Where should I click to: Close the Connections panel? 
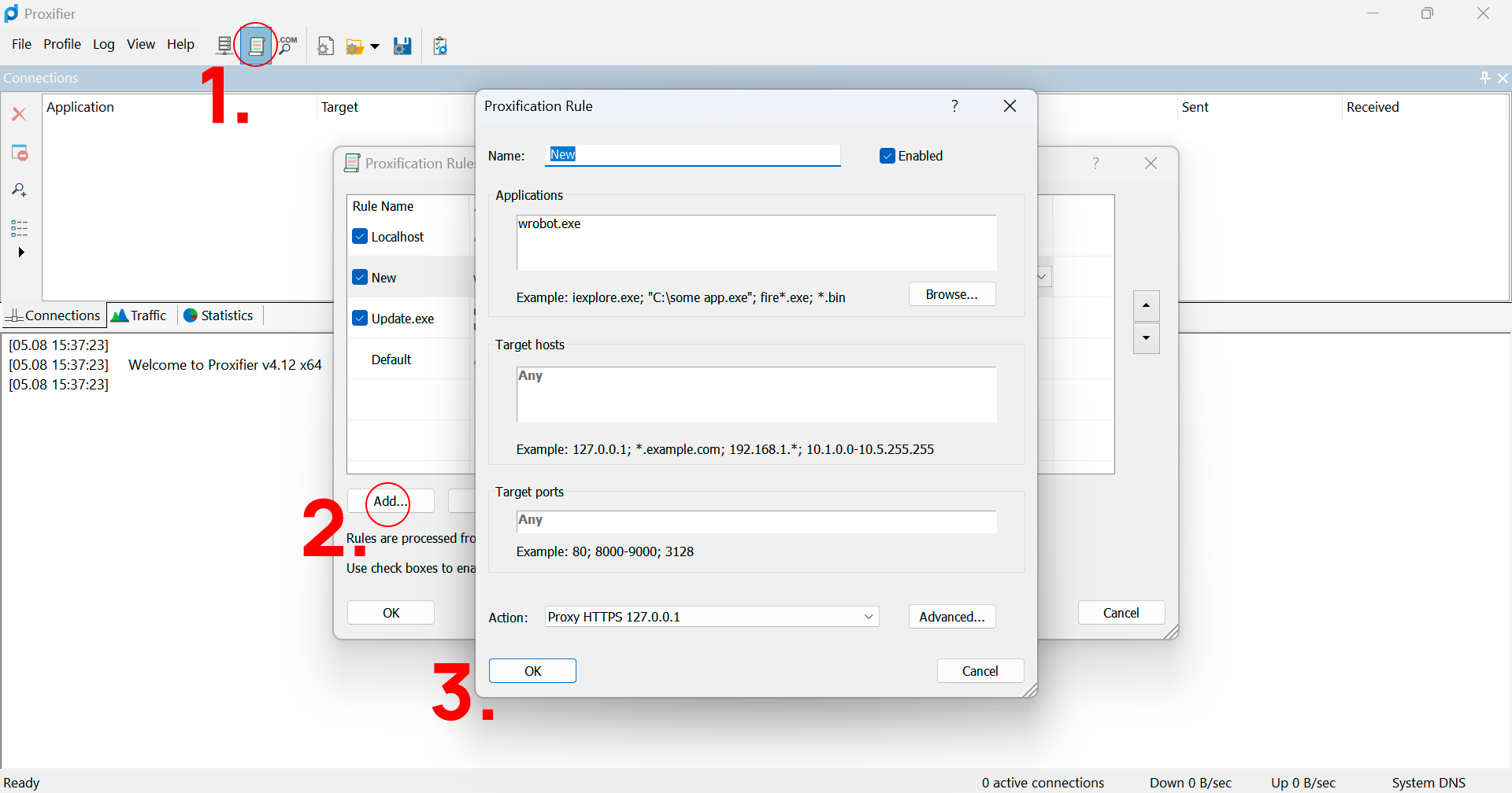coord(1503,78)
